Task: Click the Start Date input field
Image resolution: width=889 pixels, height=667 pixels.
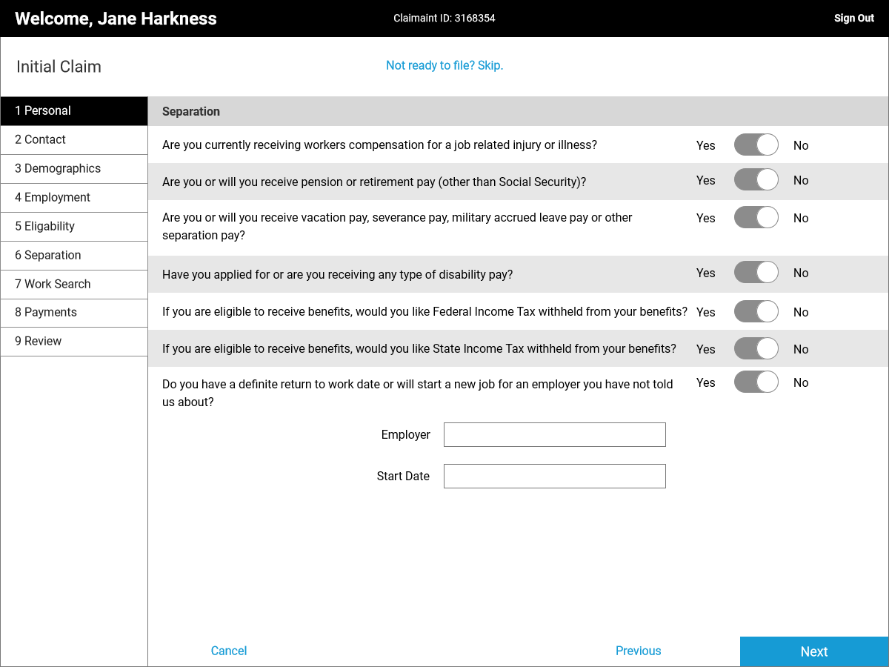Action: click(x=554, y=477)
